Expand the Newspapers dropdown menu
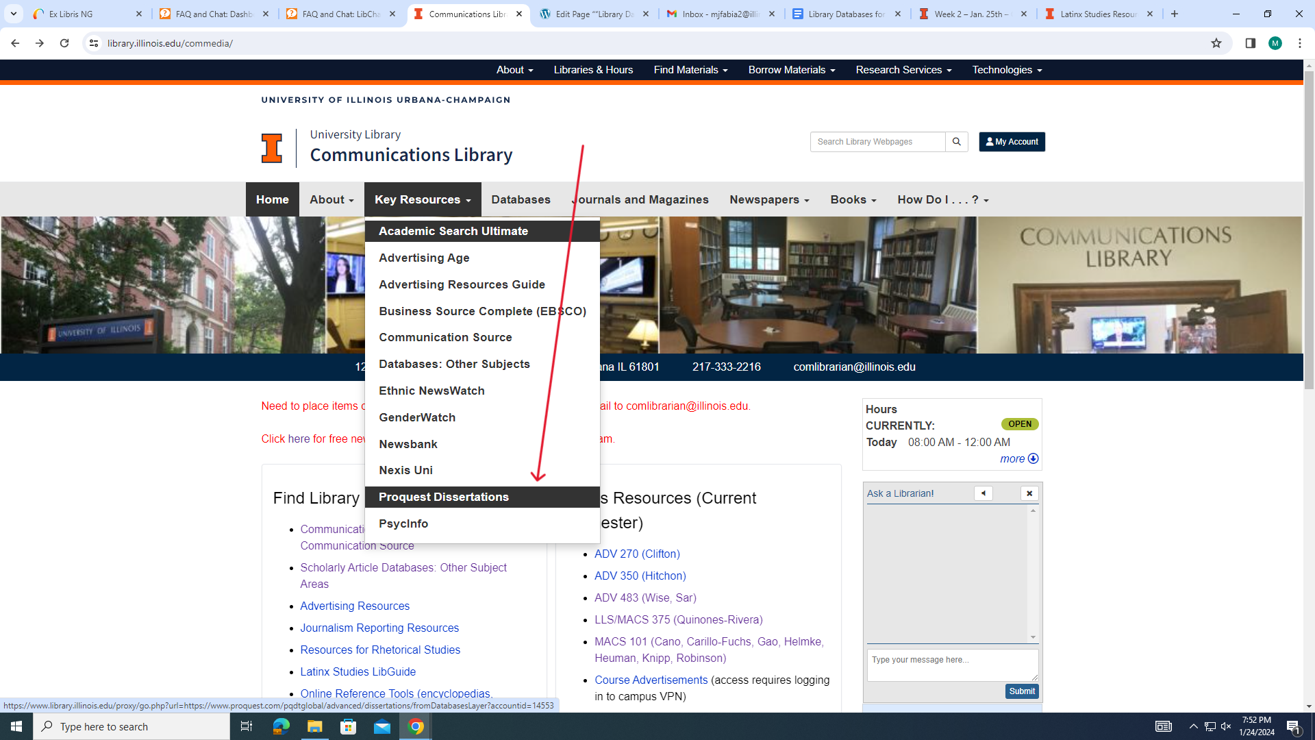1315x740 pixels. 769,199
